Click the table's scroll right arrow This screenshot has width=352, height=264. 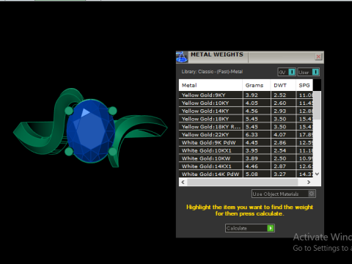click(x=309, y=182)
